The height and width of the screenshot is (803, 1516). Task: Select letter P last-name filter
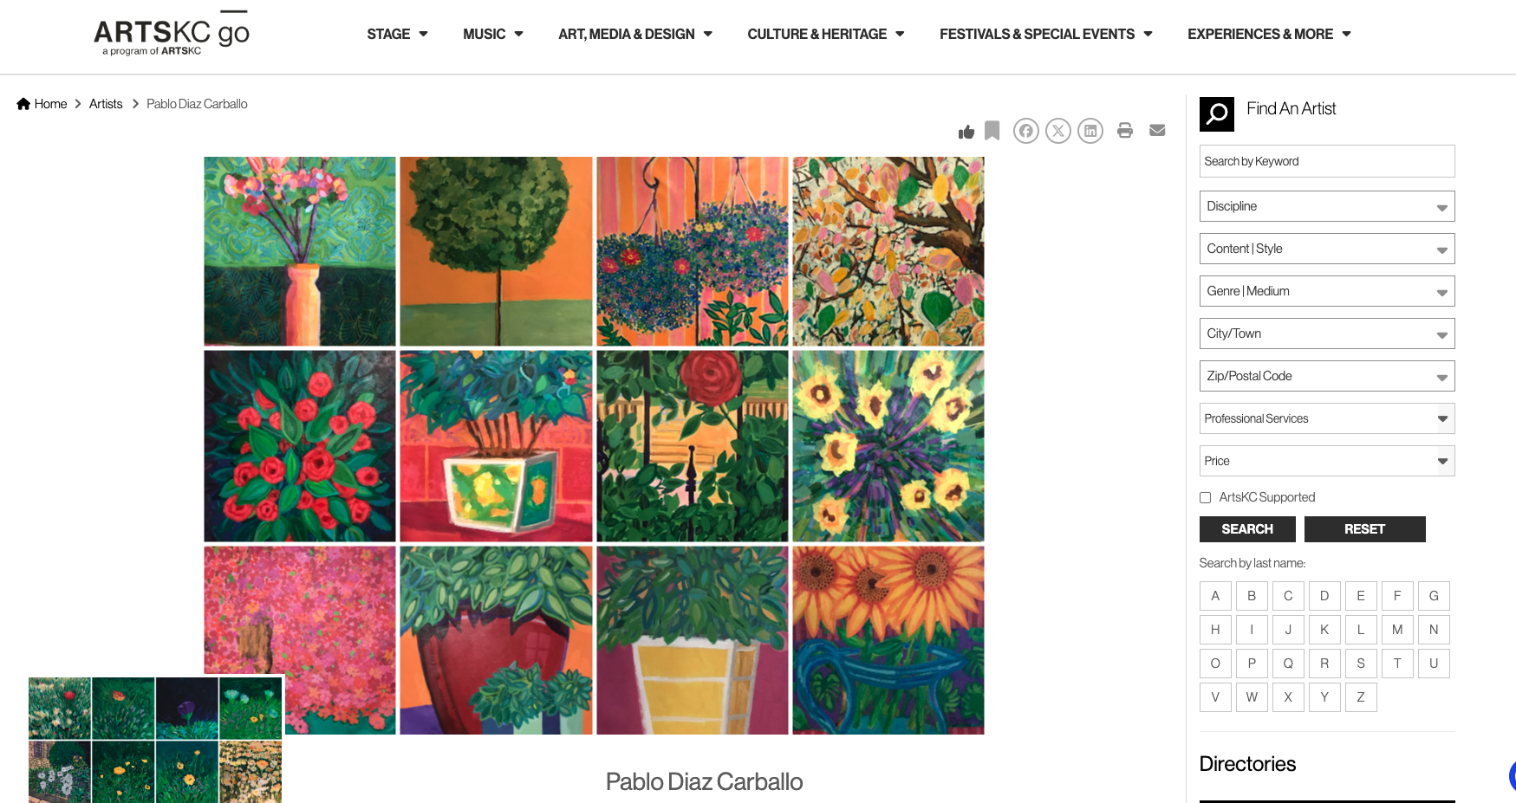[x=1252, y=664]
